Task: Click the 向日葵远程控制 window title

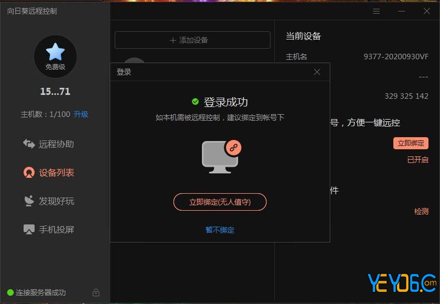Action: pyautogui.click(x=32, y=11)
